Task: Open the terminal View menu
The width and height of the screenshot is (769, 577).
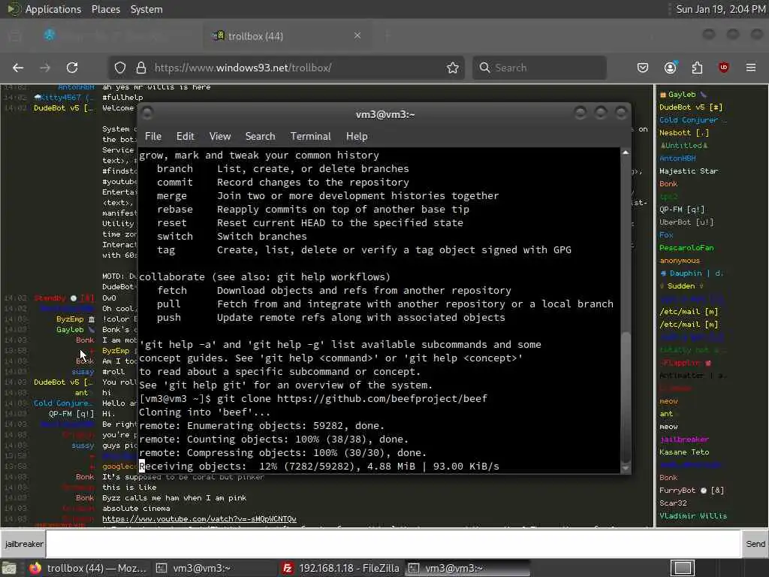Action: point(220,137)
